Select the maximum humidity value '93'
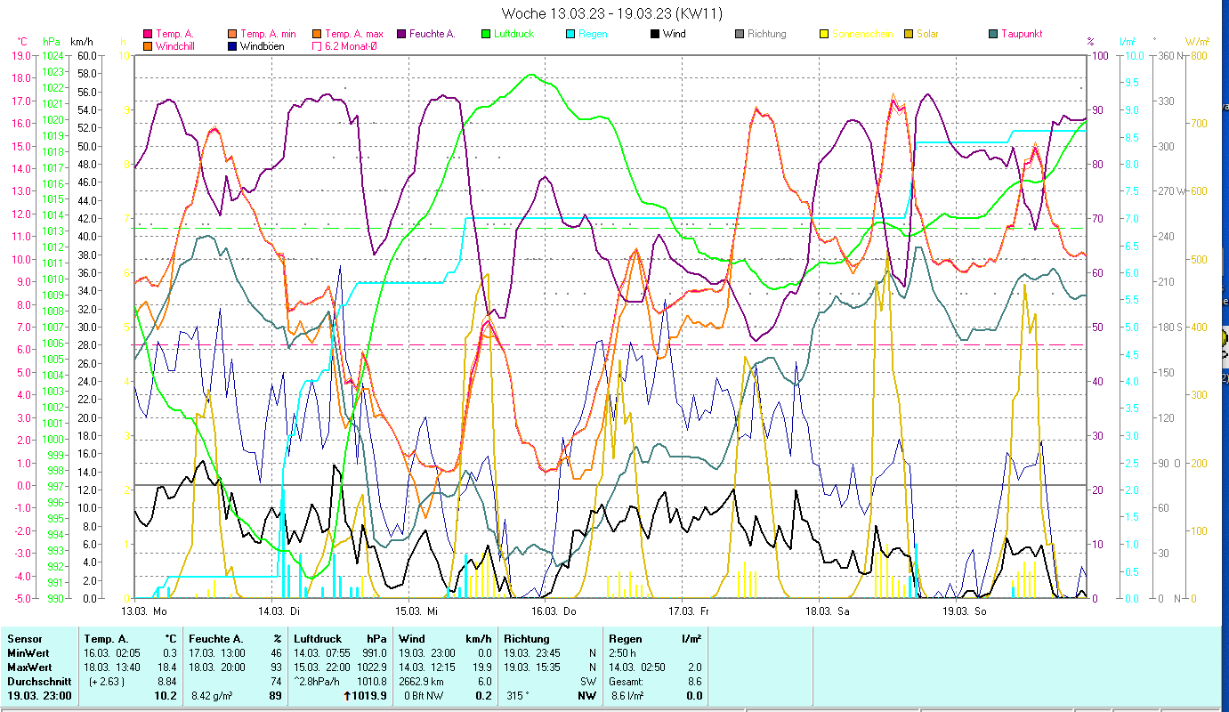This screenshot has height=712, width=1229. click(276, 667)
